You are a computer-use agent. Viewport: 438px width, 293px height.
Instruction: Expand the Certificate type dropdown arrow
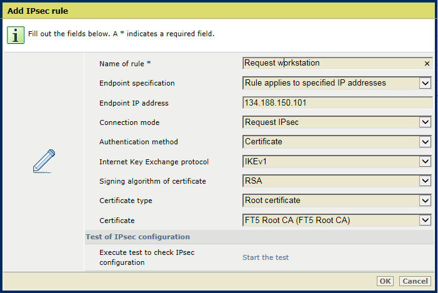425,201
